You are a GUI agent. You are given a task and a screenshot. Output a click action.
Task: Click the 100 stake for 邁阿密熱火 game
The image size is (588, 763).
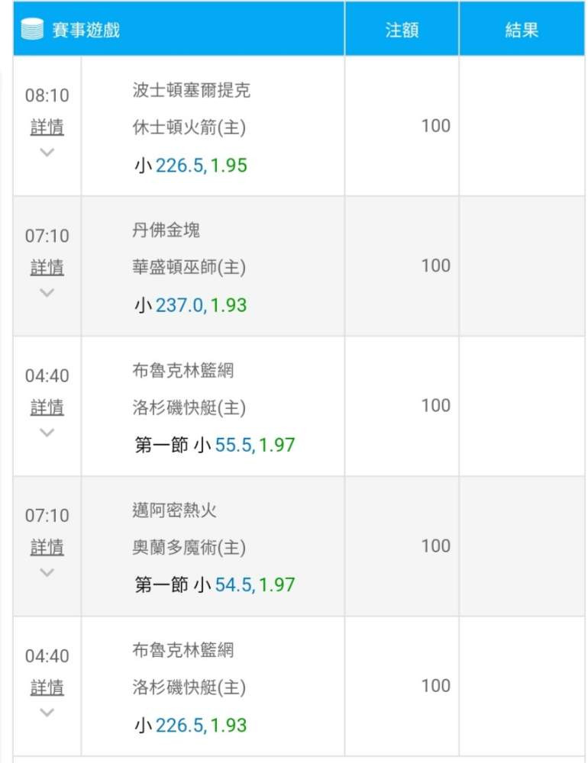point(435,546)
